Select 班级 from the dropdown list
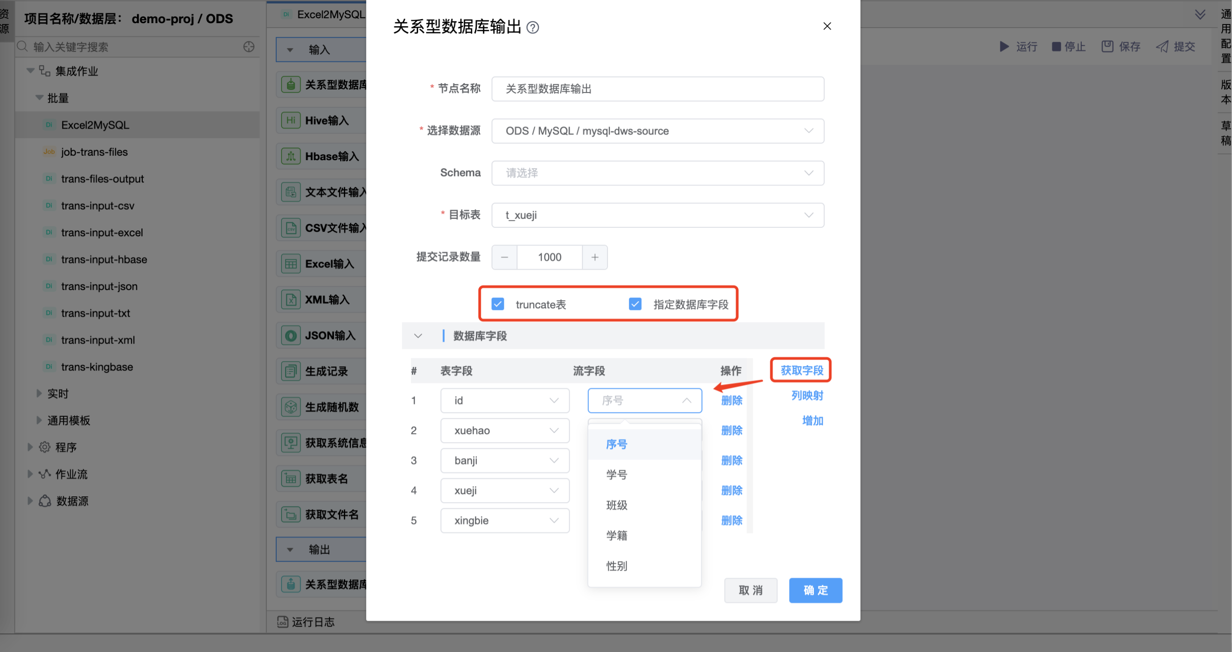 [616, 505]
